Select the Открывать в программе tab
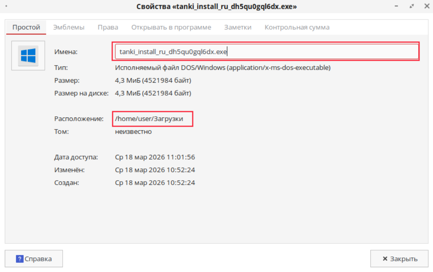The height and width of the screenshot is (272, 433). (x=171, y=27)
